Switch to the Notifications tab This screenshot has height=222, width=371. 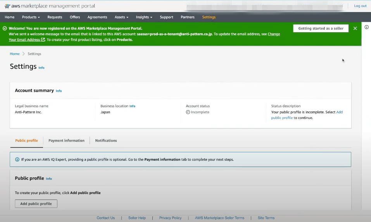(x=106, y=140)
